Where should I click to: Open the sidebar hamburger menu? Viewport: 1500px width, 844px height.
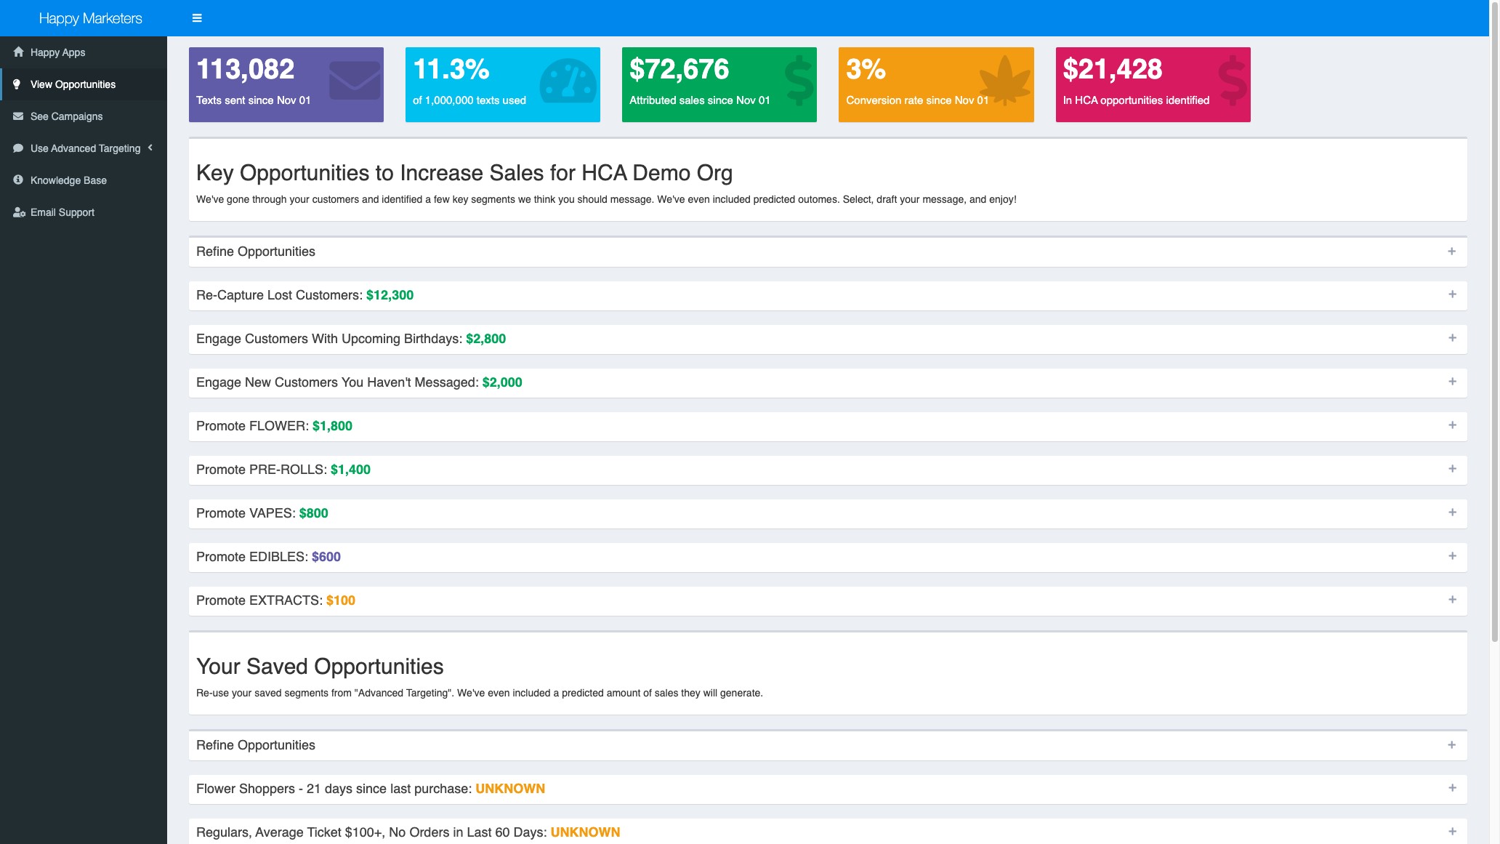tap(195, 17)
